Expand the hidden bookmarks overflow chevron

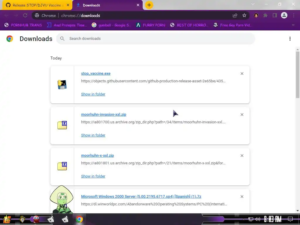pyautogui.click(x=293, y=25)
